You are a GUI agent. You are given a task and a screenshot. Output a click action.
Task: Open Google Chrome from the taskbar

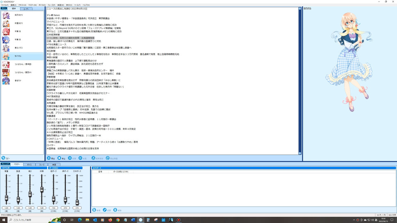[118, 220]
